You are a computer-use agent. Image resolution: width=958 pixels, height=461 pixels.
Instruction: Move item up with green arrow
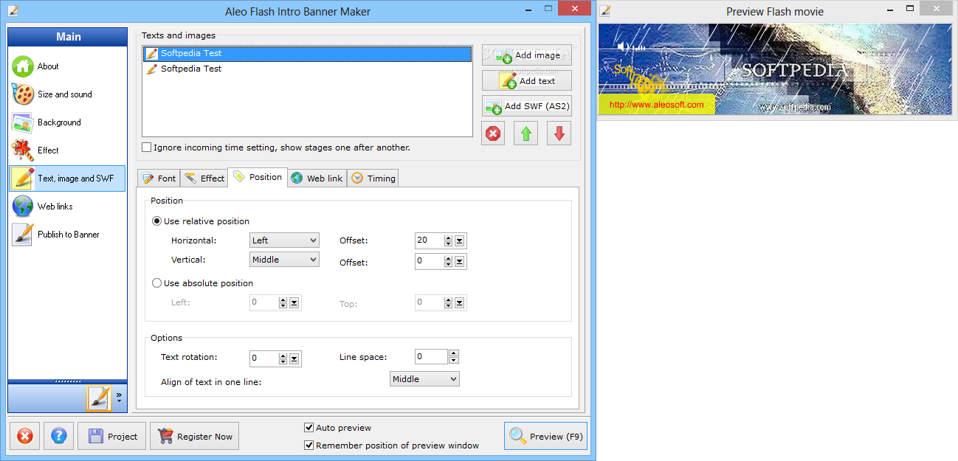pos(525,134)
